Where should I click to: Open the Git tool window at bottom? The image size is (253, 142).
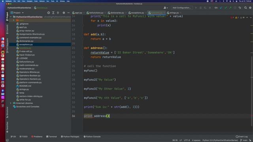pyautogui.click(x=13, y=136)
